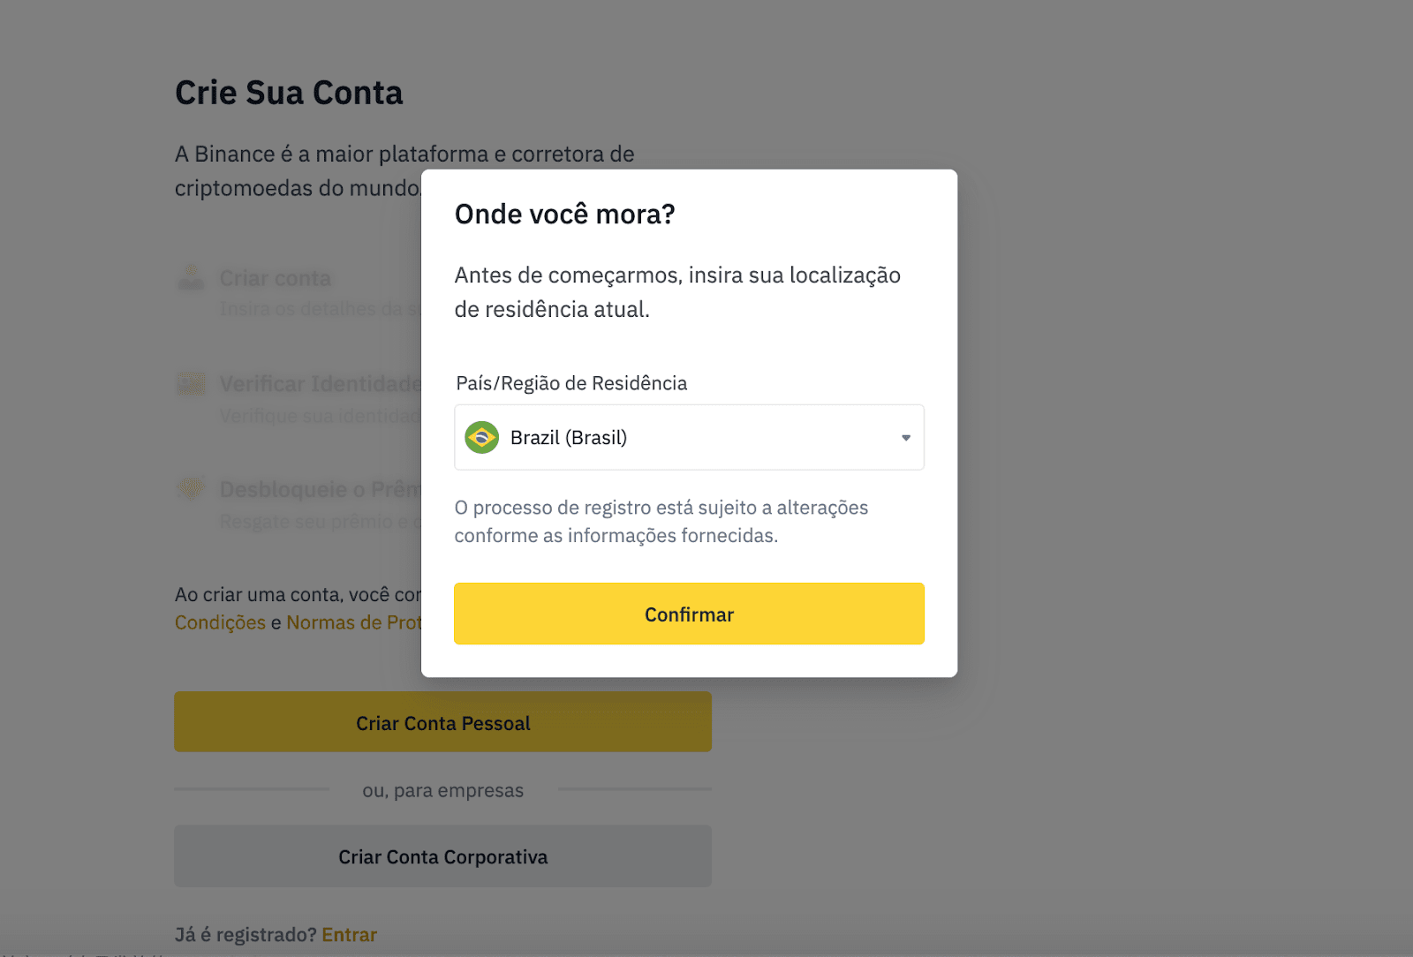Expand the country dropdown arrow
The height and width of the screenshot is (957, 1413).
905,438
